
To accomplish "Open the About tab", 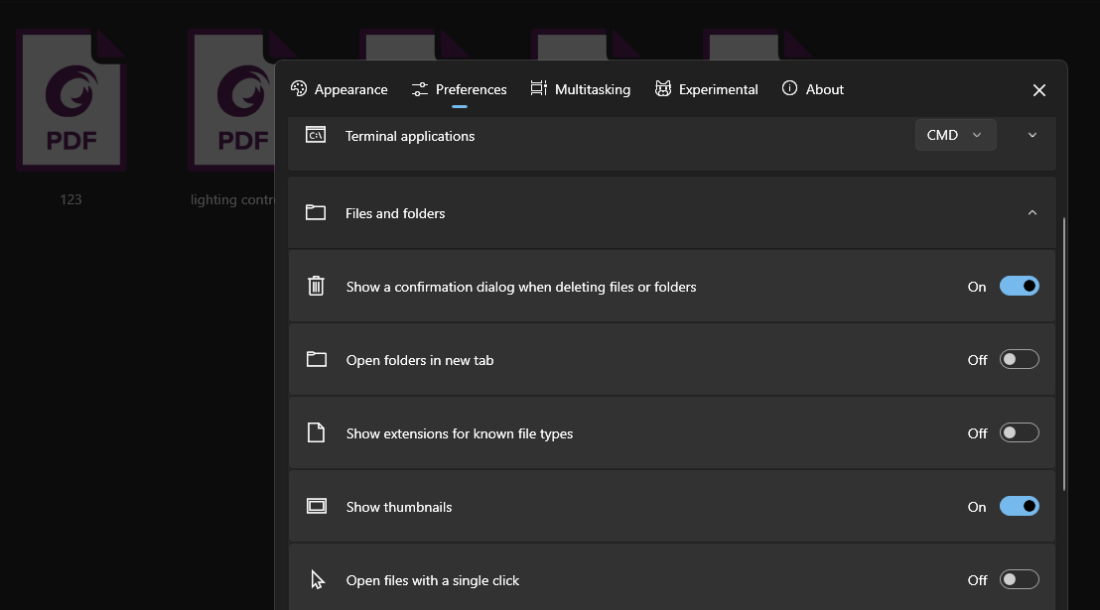I will [x=812, y=89].
